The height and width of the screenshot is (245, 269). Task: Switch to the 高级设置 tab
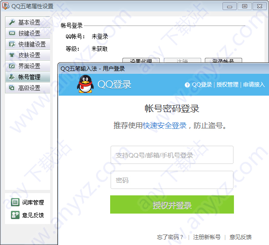29,88
